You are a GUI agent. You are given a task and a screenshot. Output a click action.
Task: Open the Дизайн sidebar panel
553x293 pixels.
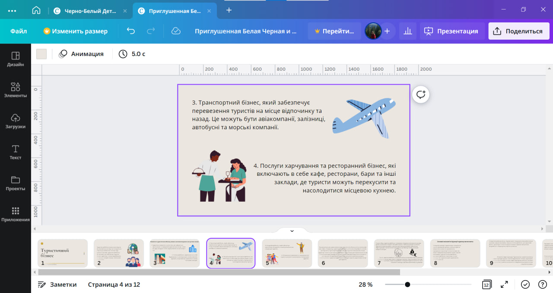(16, 59)
